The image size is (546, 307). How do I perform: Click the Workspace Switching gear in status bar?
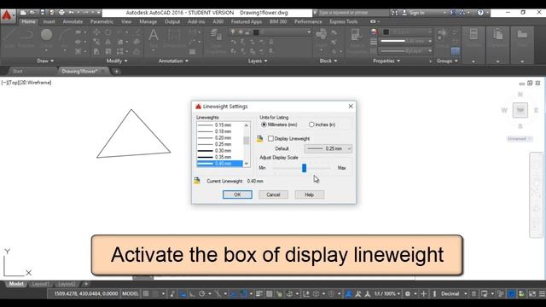coord(408,293)
